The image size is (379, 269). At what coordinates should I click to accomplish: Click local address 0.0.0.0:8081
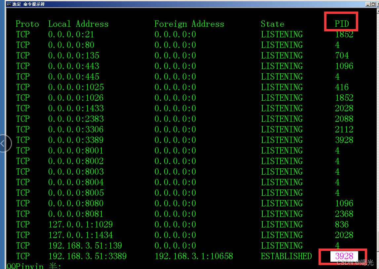(76, 214)
